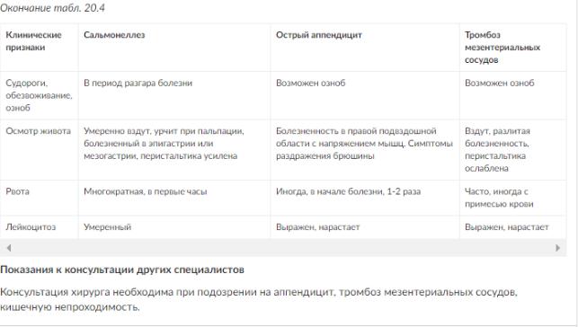Click the heading 'Показания к консультации других специалистов'
This screenshot has width=578, height=327.
coord(122,270)
